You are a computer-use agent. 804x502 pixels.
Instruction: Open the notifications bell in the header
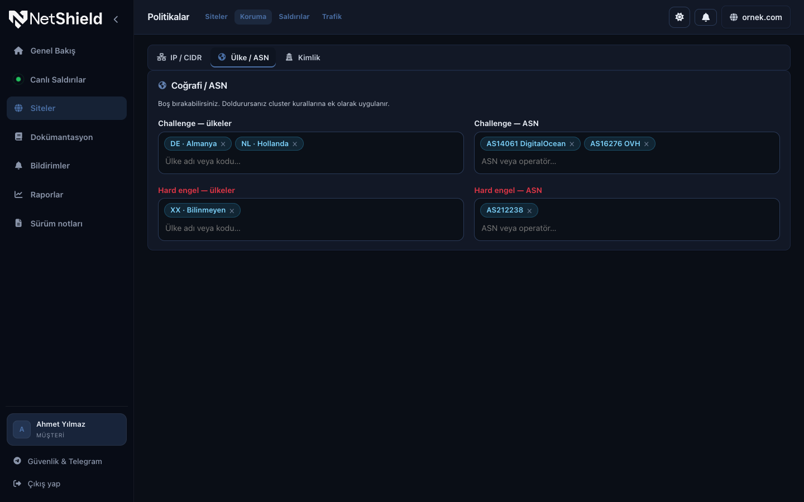(x=706, y=17)
